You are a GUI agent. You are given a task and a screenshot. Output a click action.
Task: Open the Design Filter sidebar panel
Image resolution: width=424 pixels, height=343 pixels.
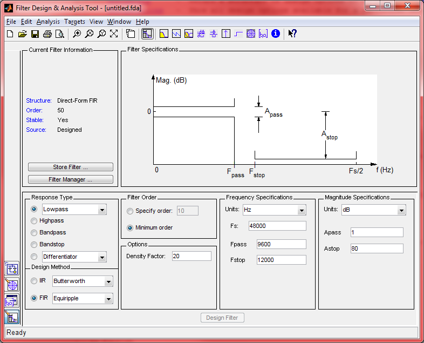(12, 317)
